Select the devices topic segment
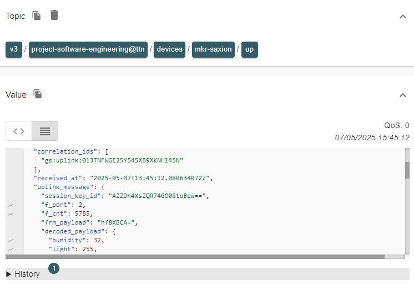414x285 pixels. tap(169, 49)
